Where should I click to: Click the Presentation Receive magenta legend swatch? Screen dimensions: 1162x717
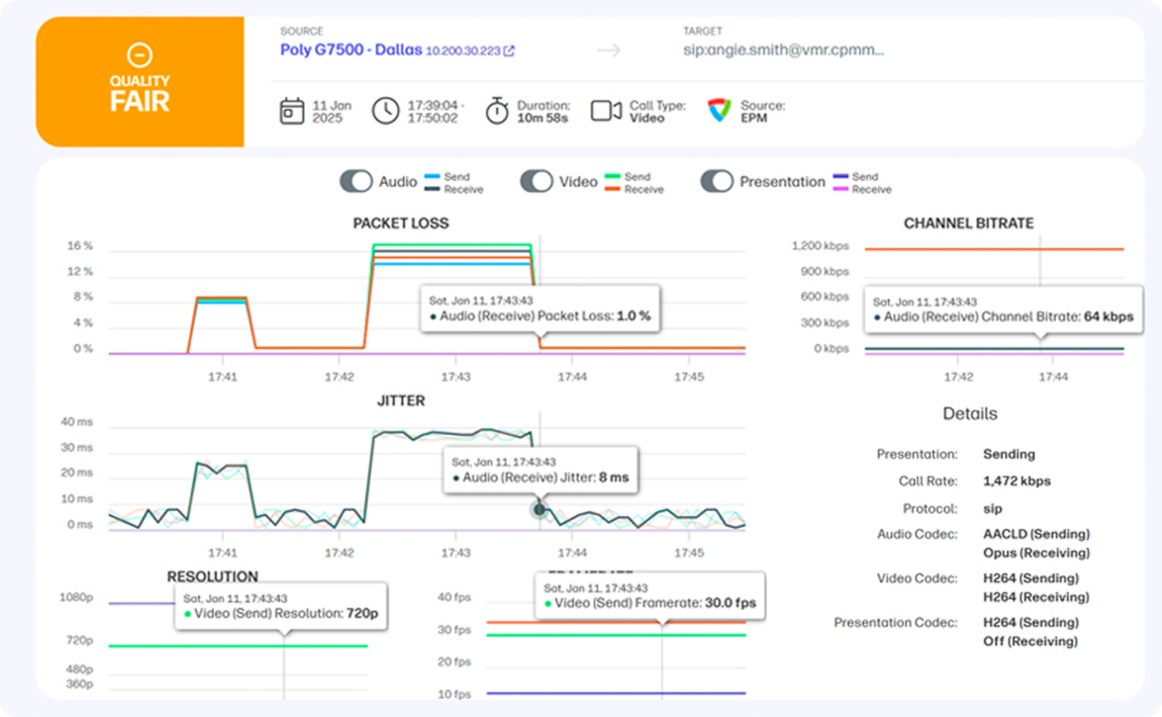click(x=840, y=189)
